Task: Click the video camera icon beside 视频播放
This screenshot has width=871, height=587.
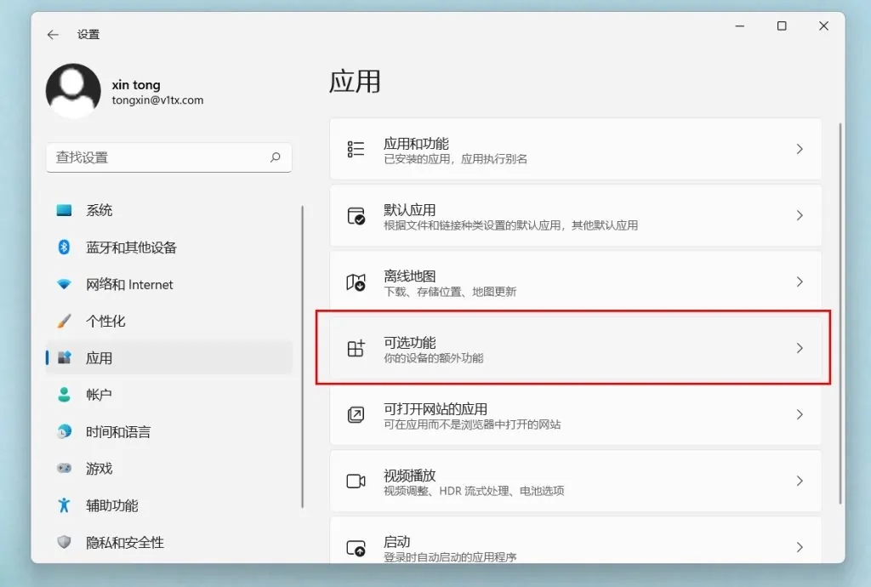Action: click(x=356, y=481)
